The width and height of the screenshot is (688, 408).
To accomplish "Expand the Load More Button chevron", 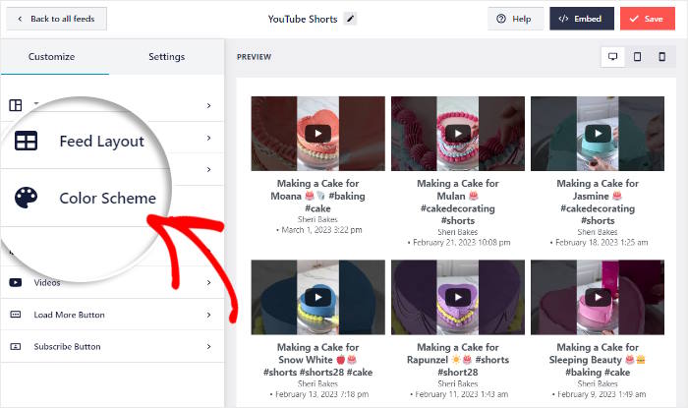I will (208, 315).
